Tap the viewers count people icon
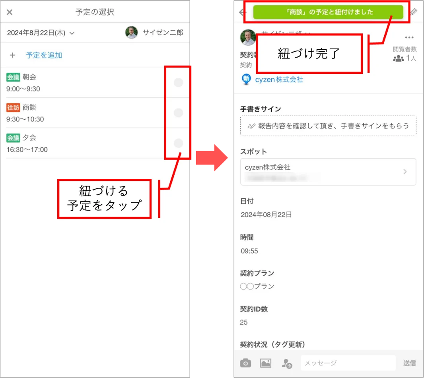This screenshot has height=378, width=424. (x=398, y=58)
